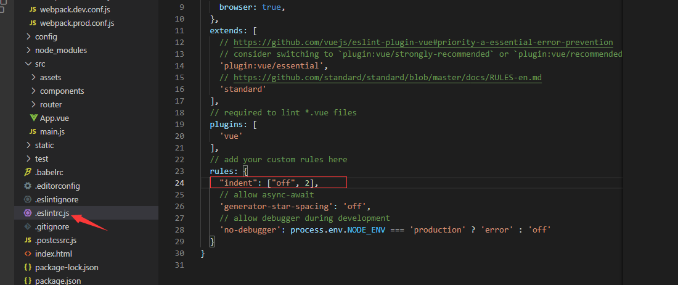Open webpack.prod.conf.js file
Image resolution: width=678 pixels, height=285 pixels.
77,23
